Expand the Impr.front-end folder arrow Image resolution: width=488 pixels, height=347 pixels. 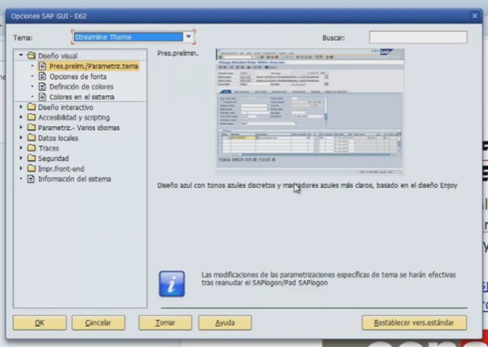[21, 168]
